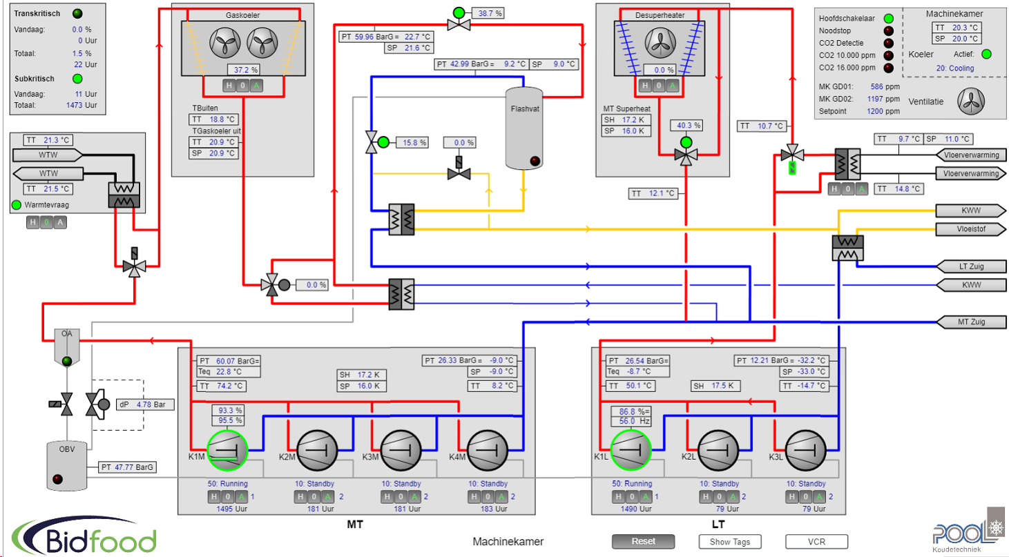Edit the Vloerverwarming SP 11.0 °C setpoint
1009x557 pixels.
pyautogui.click(x=948, y=139)
